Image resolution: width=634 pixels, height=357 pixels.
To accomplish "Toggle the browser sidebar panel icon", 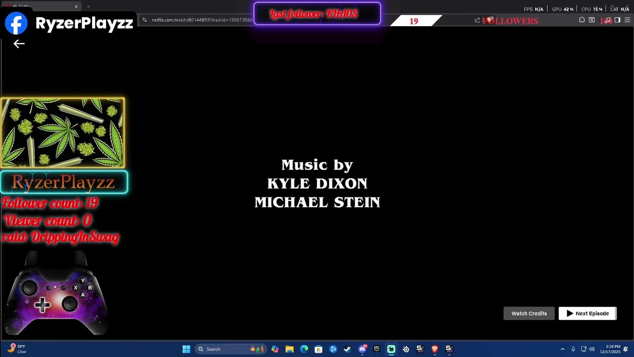I will click(617, 20).
